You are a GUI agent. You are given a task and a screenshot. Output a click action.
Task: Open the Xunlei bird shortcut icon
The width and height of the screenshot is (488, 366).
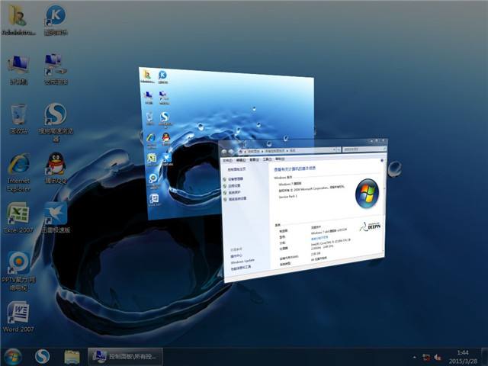(56, 217)
